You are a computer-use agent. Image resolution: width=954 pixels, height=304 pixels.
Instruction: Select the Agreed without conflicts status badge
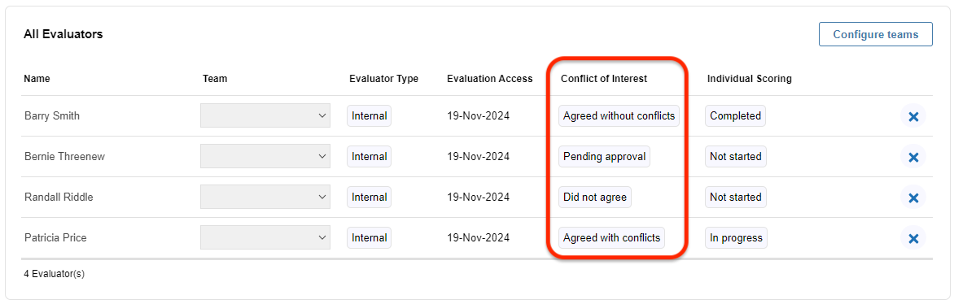tap(619, 115)
